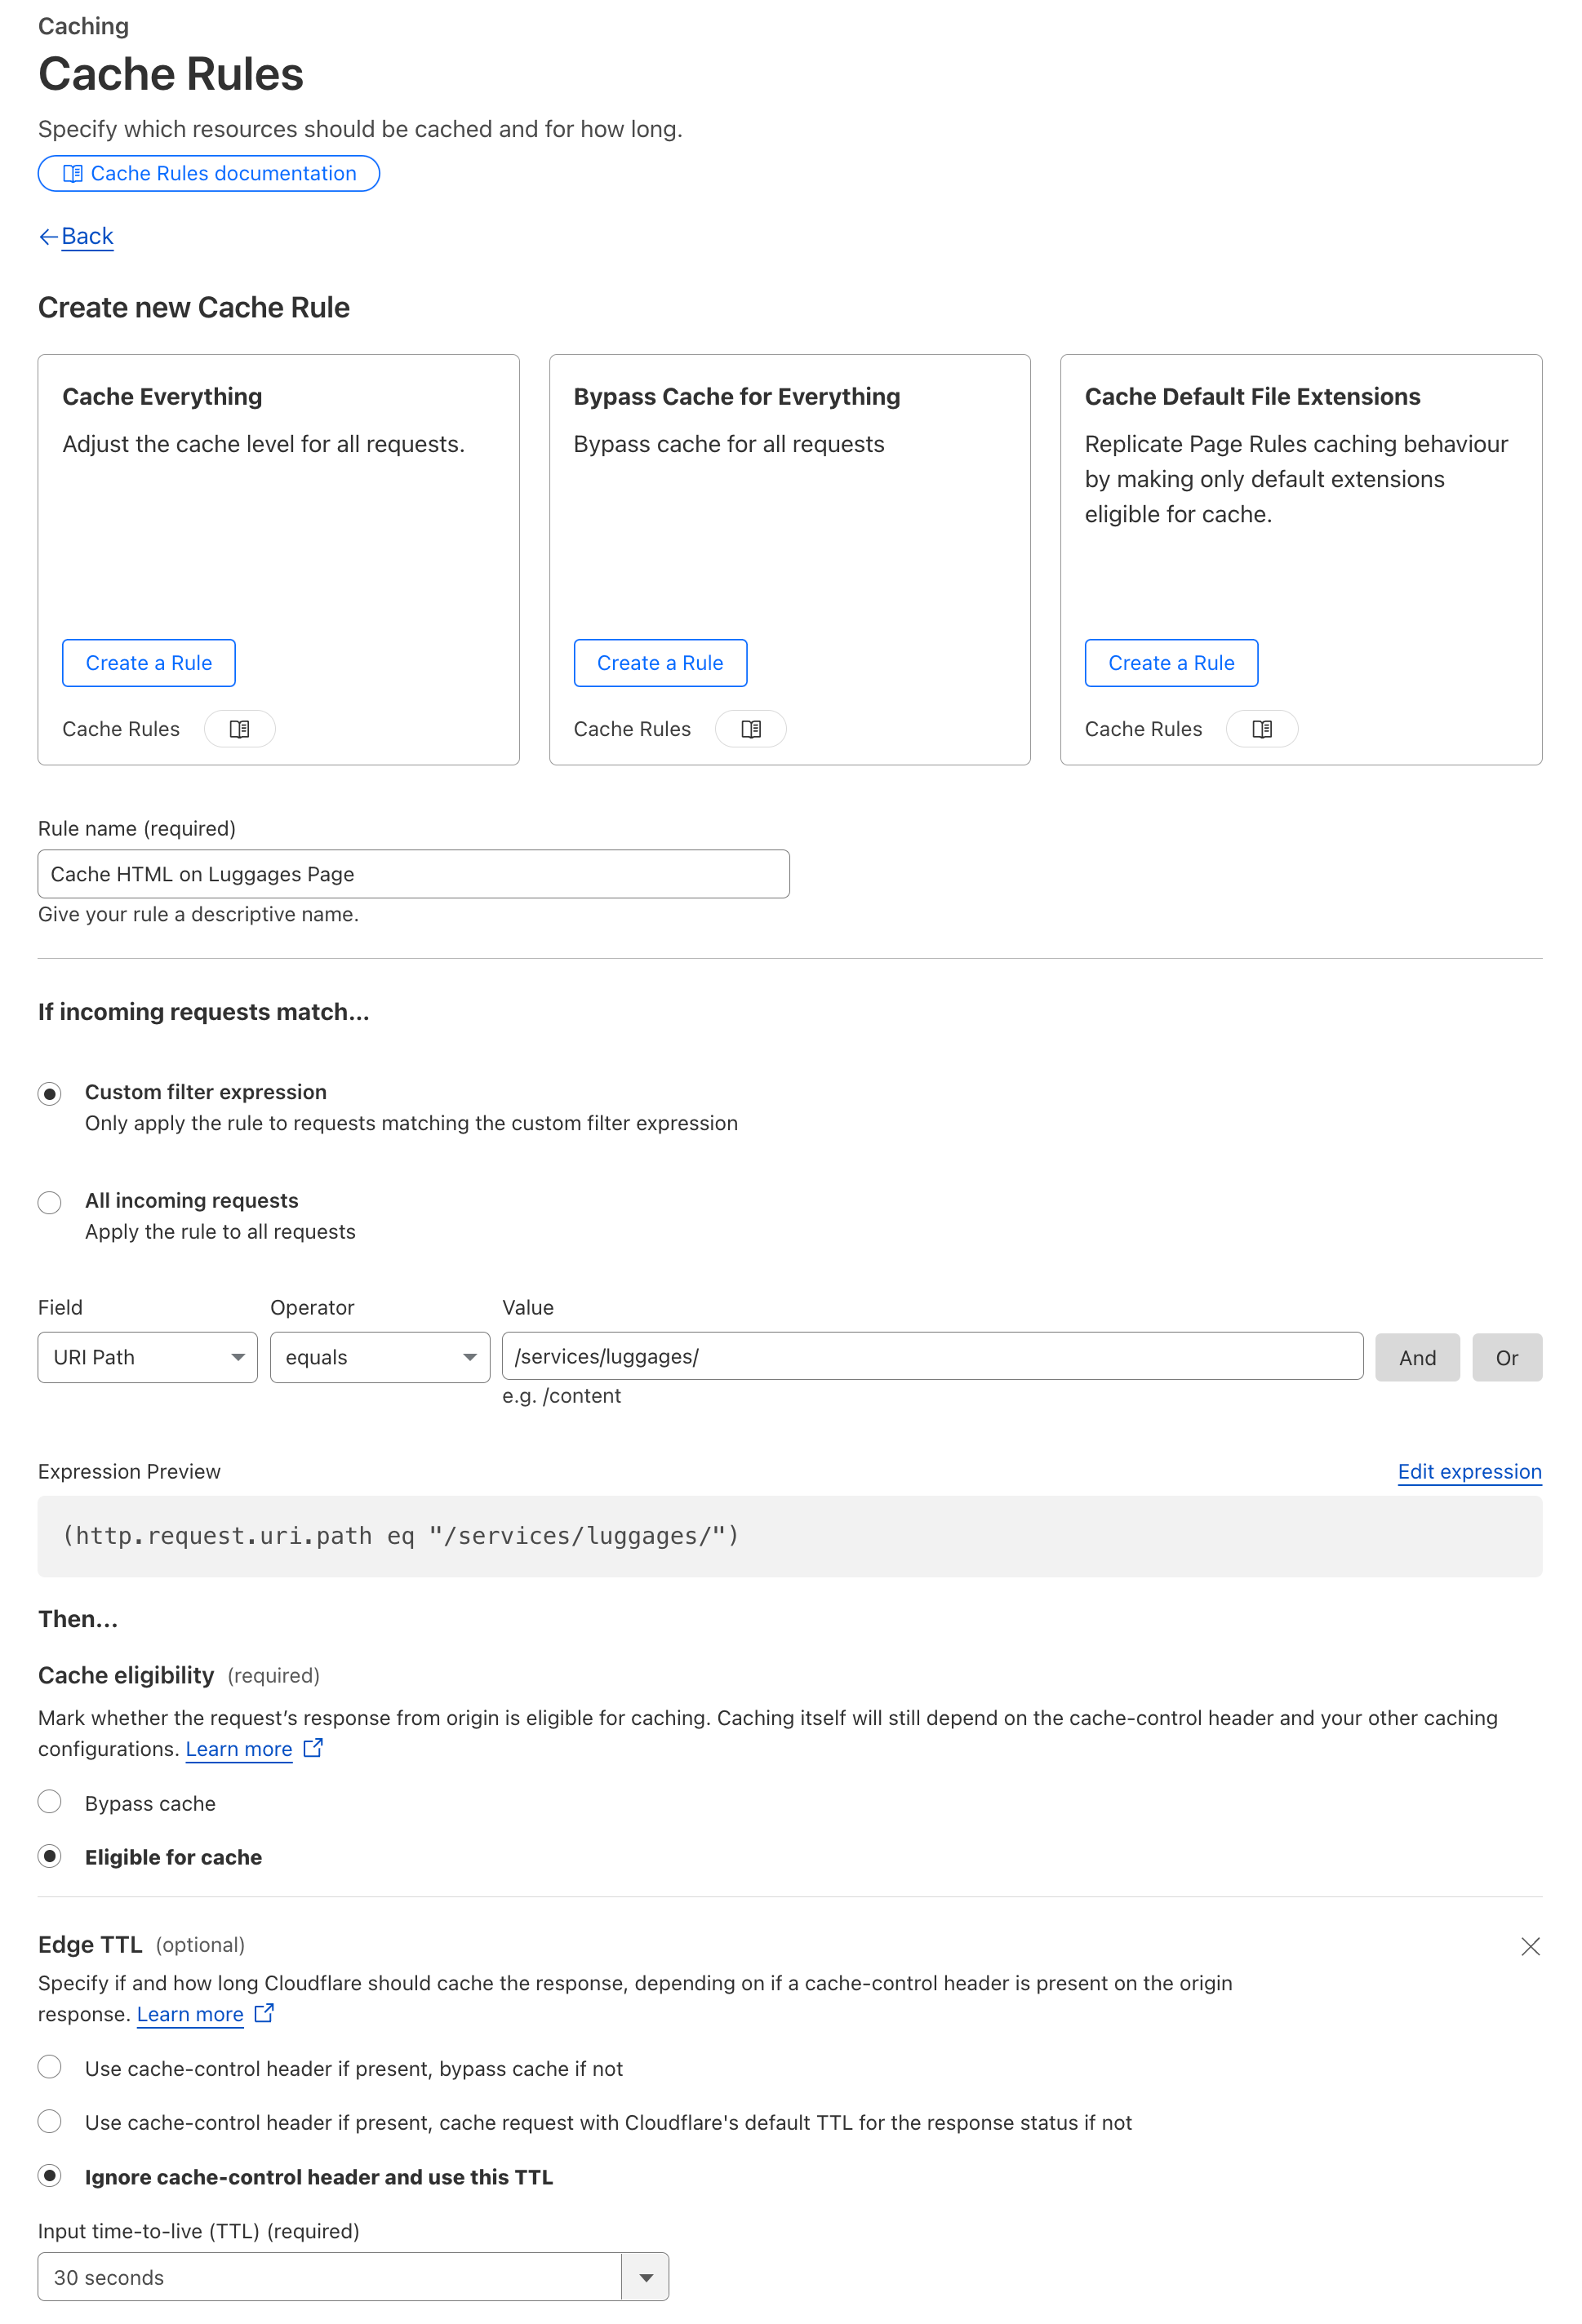Click the Value field containing /services/luggages/
This screenshot has height=2324, width=1582.
[932, 1356]
